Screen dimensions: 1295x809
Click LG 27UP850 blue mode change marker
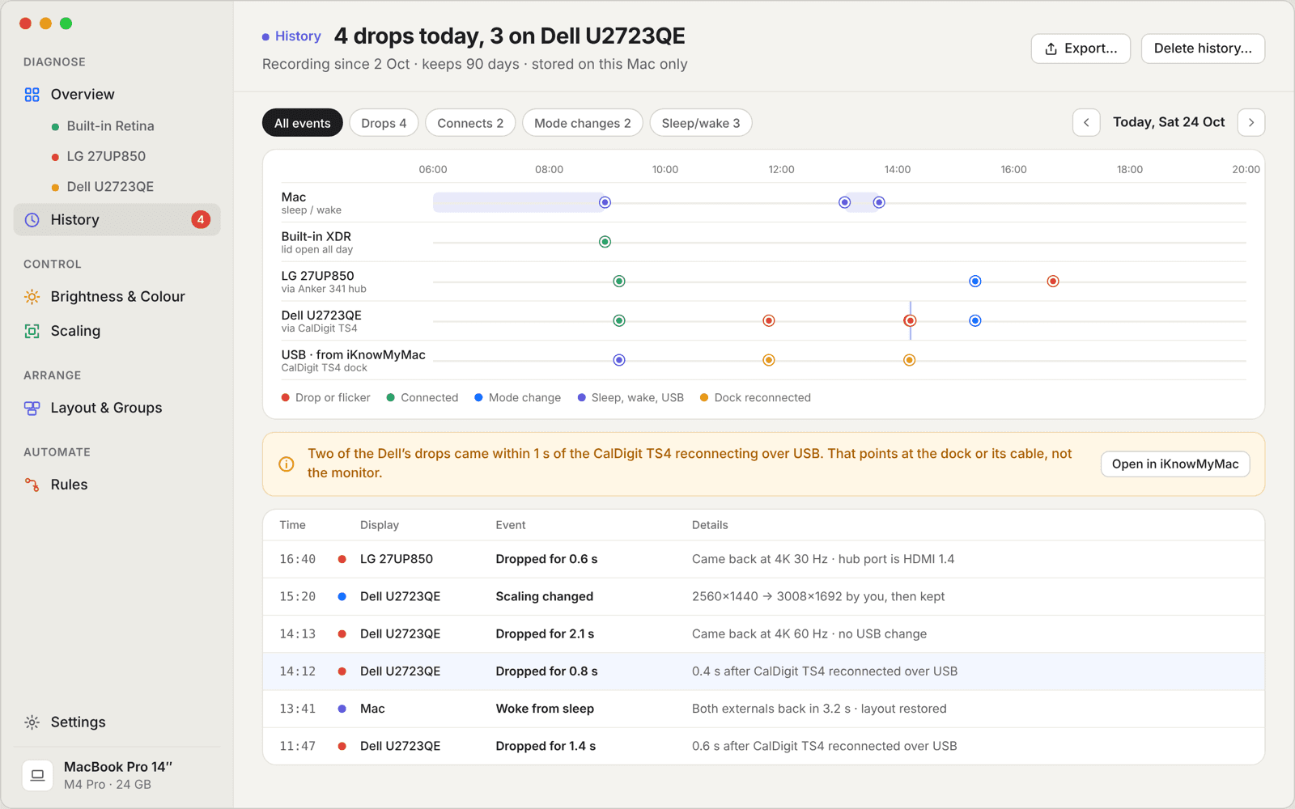tap(975, 282)
